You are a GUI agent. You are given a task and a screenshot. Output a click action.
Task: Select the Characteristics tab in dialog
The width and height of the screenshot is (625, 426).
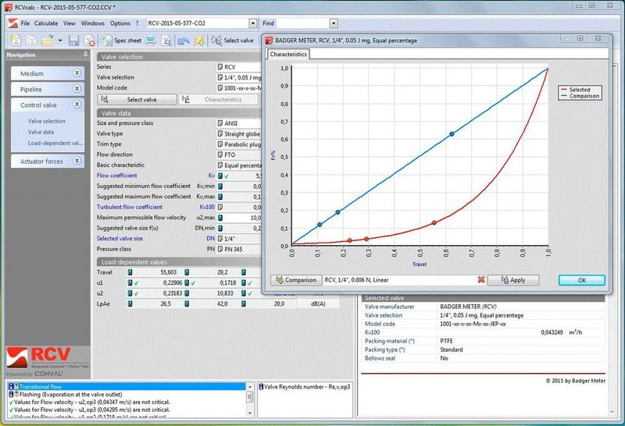click(288, 54)
